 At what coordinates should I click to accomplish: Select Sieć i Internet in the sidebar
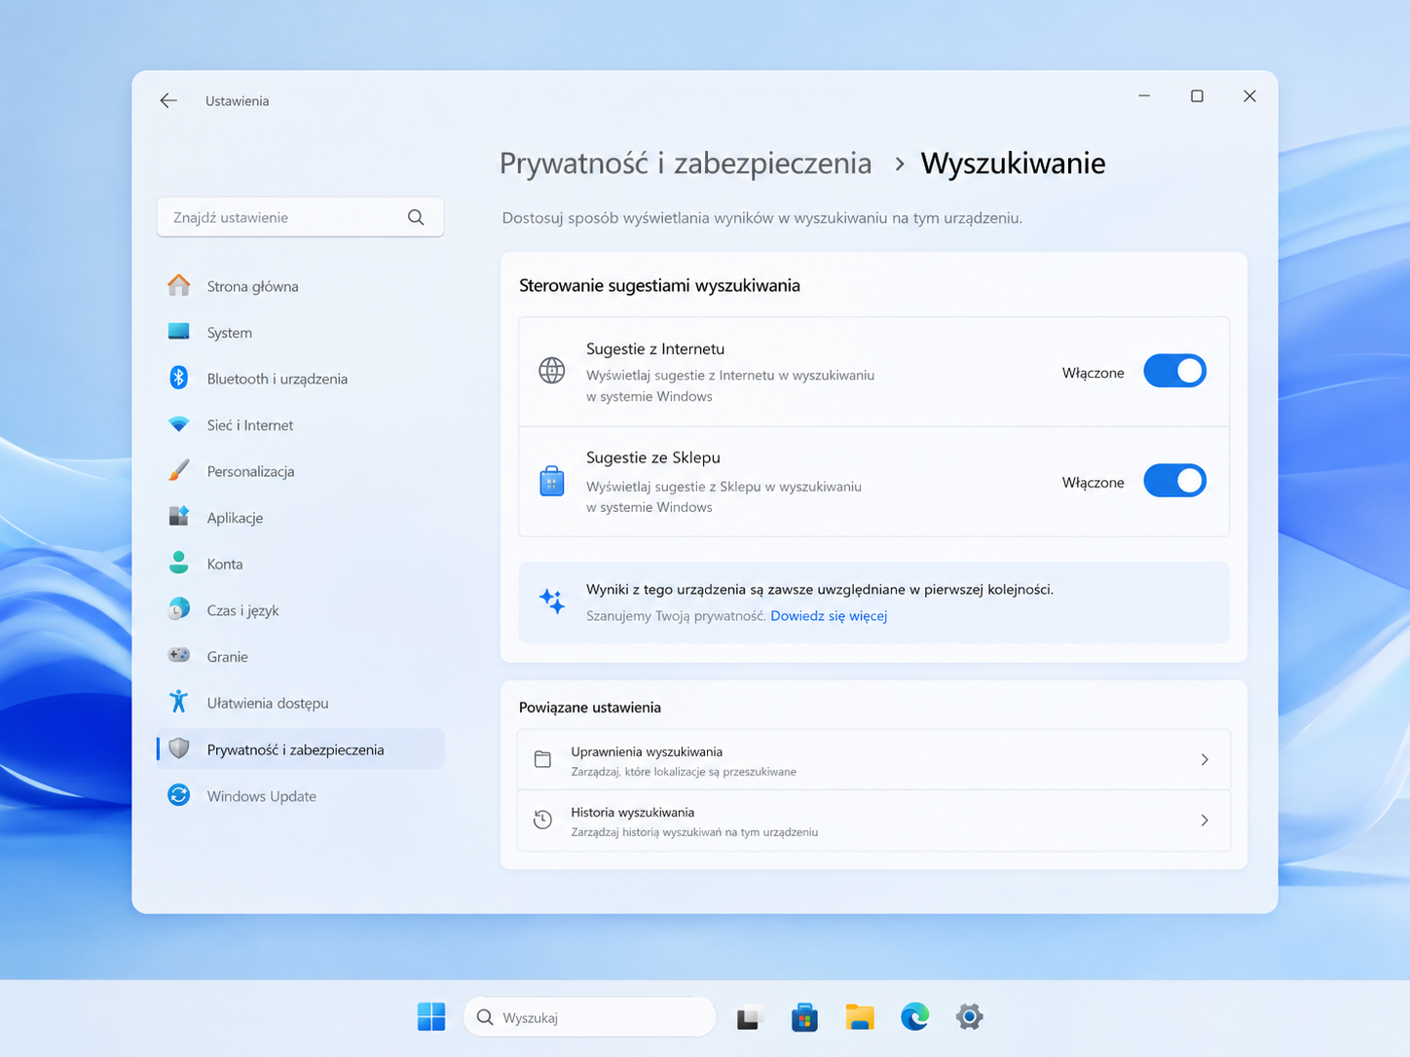click(300, 424)
